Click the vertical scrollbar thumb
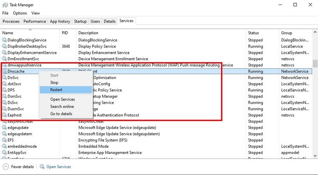This screenshot has height=175, width=318. point(315,64)
